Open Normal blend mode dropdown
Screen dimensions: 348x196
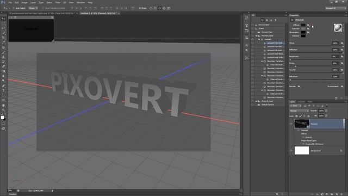tap(299, 111)
